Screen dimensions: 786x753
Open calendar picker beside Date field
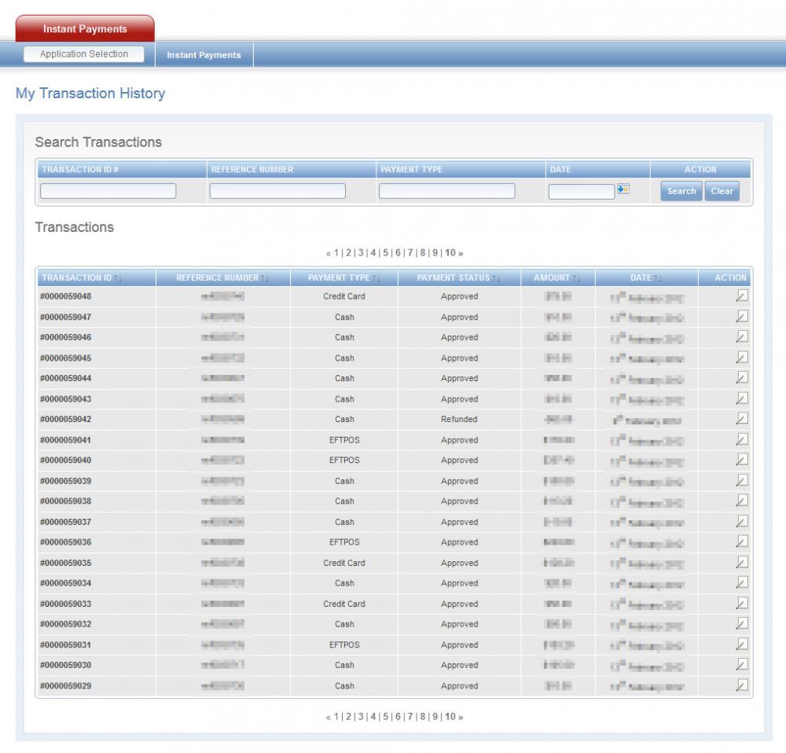pos(623,190)
